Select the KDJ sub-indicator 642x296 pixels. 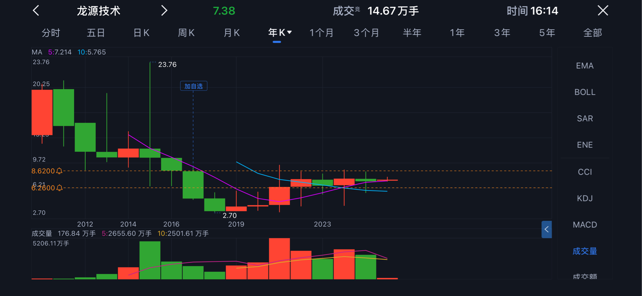[x=584, y=198]
